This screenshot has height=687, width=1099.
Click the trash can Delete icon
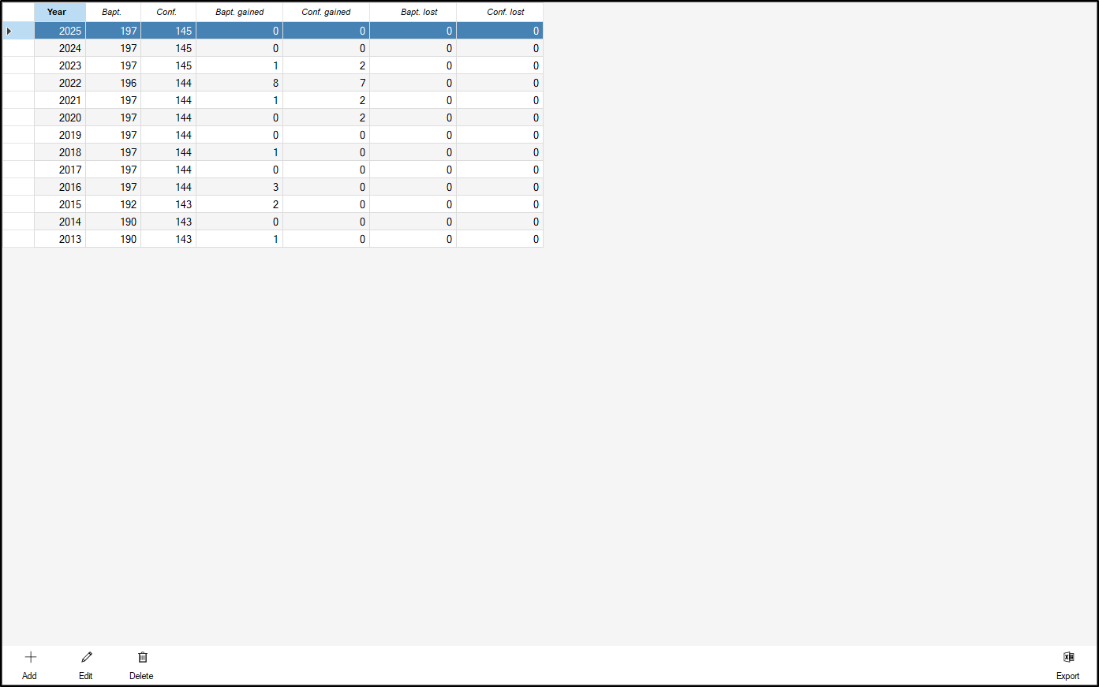click(142, 656)
